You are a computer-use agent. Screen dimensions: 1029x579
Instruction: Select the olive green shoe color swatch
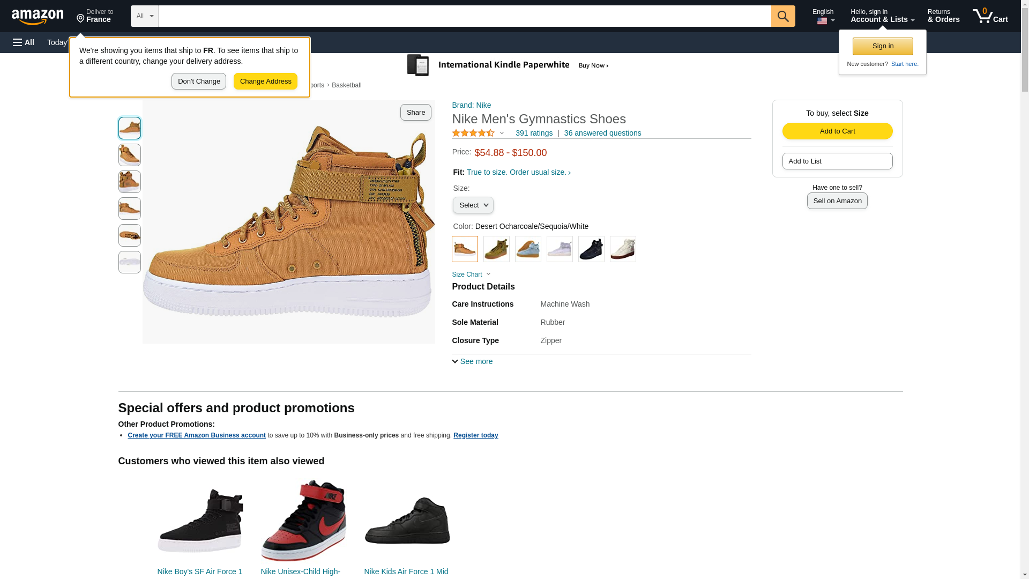coord(496,249)
